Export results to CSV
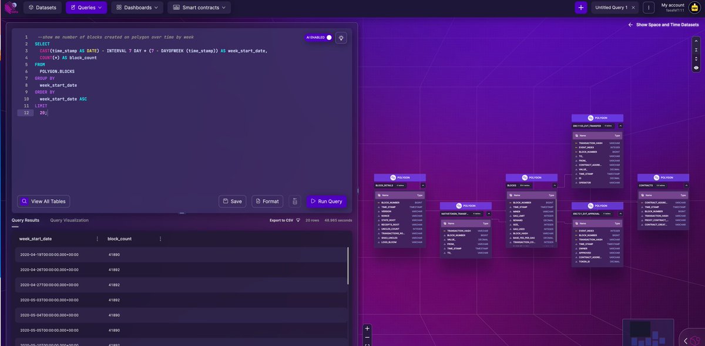705x346 pixels. [284, 220]
